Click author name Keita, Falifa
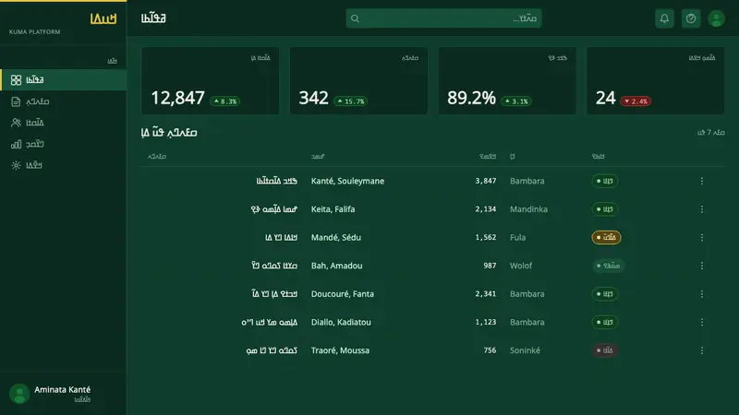The height and width of the screenshot is (415, 739). (333, 209)
